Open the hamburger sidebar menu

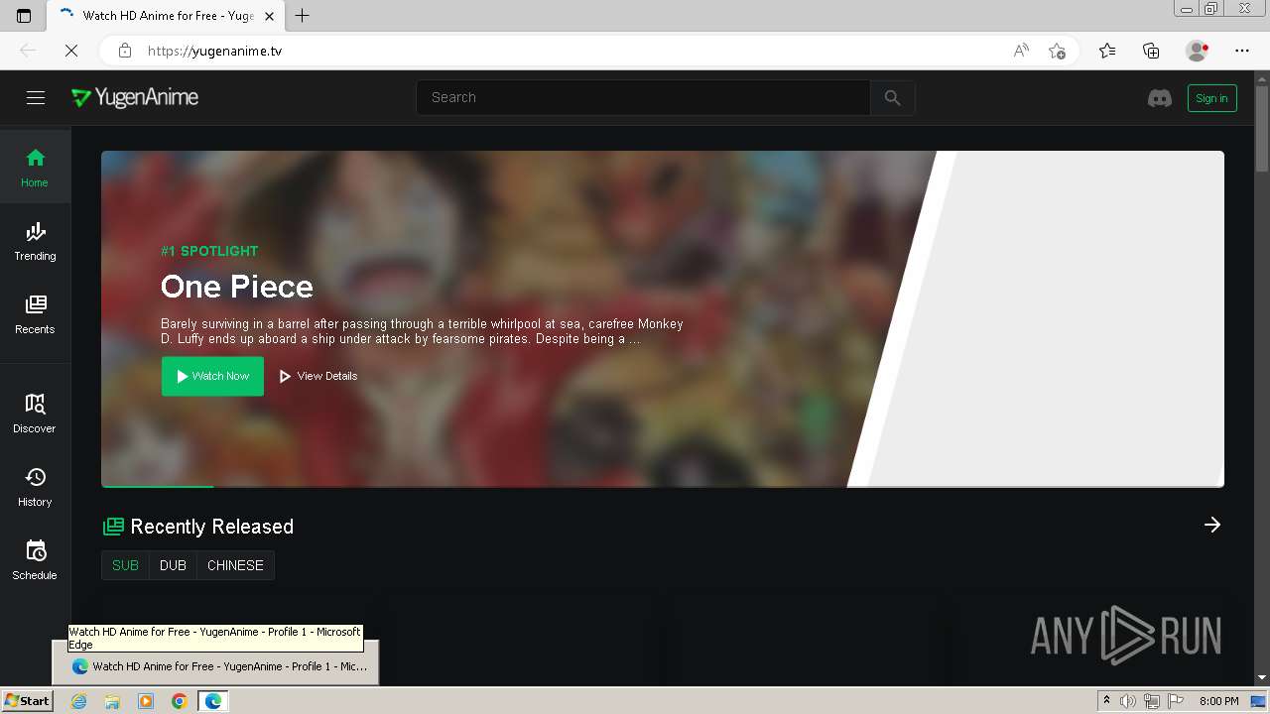pos(36,97)
